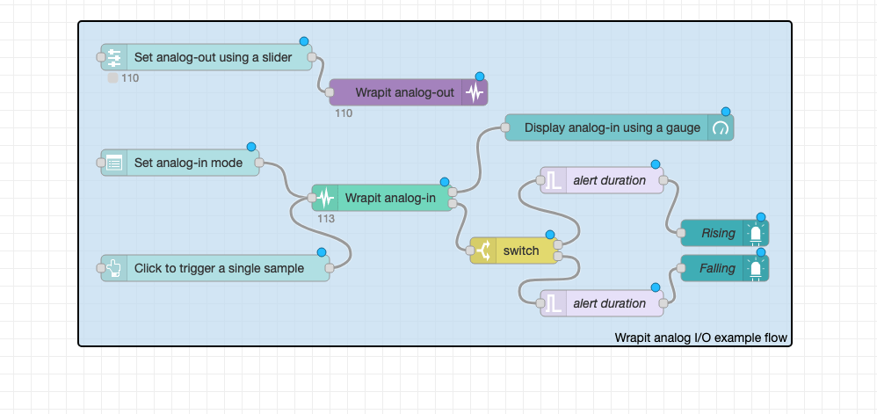Click upper output port of switch node

coord(558,245)
